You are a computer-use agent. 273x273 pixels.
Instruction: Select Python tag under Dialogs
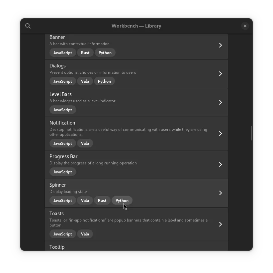click(x=104, y=81)
